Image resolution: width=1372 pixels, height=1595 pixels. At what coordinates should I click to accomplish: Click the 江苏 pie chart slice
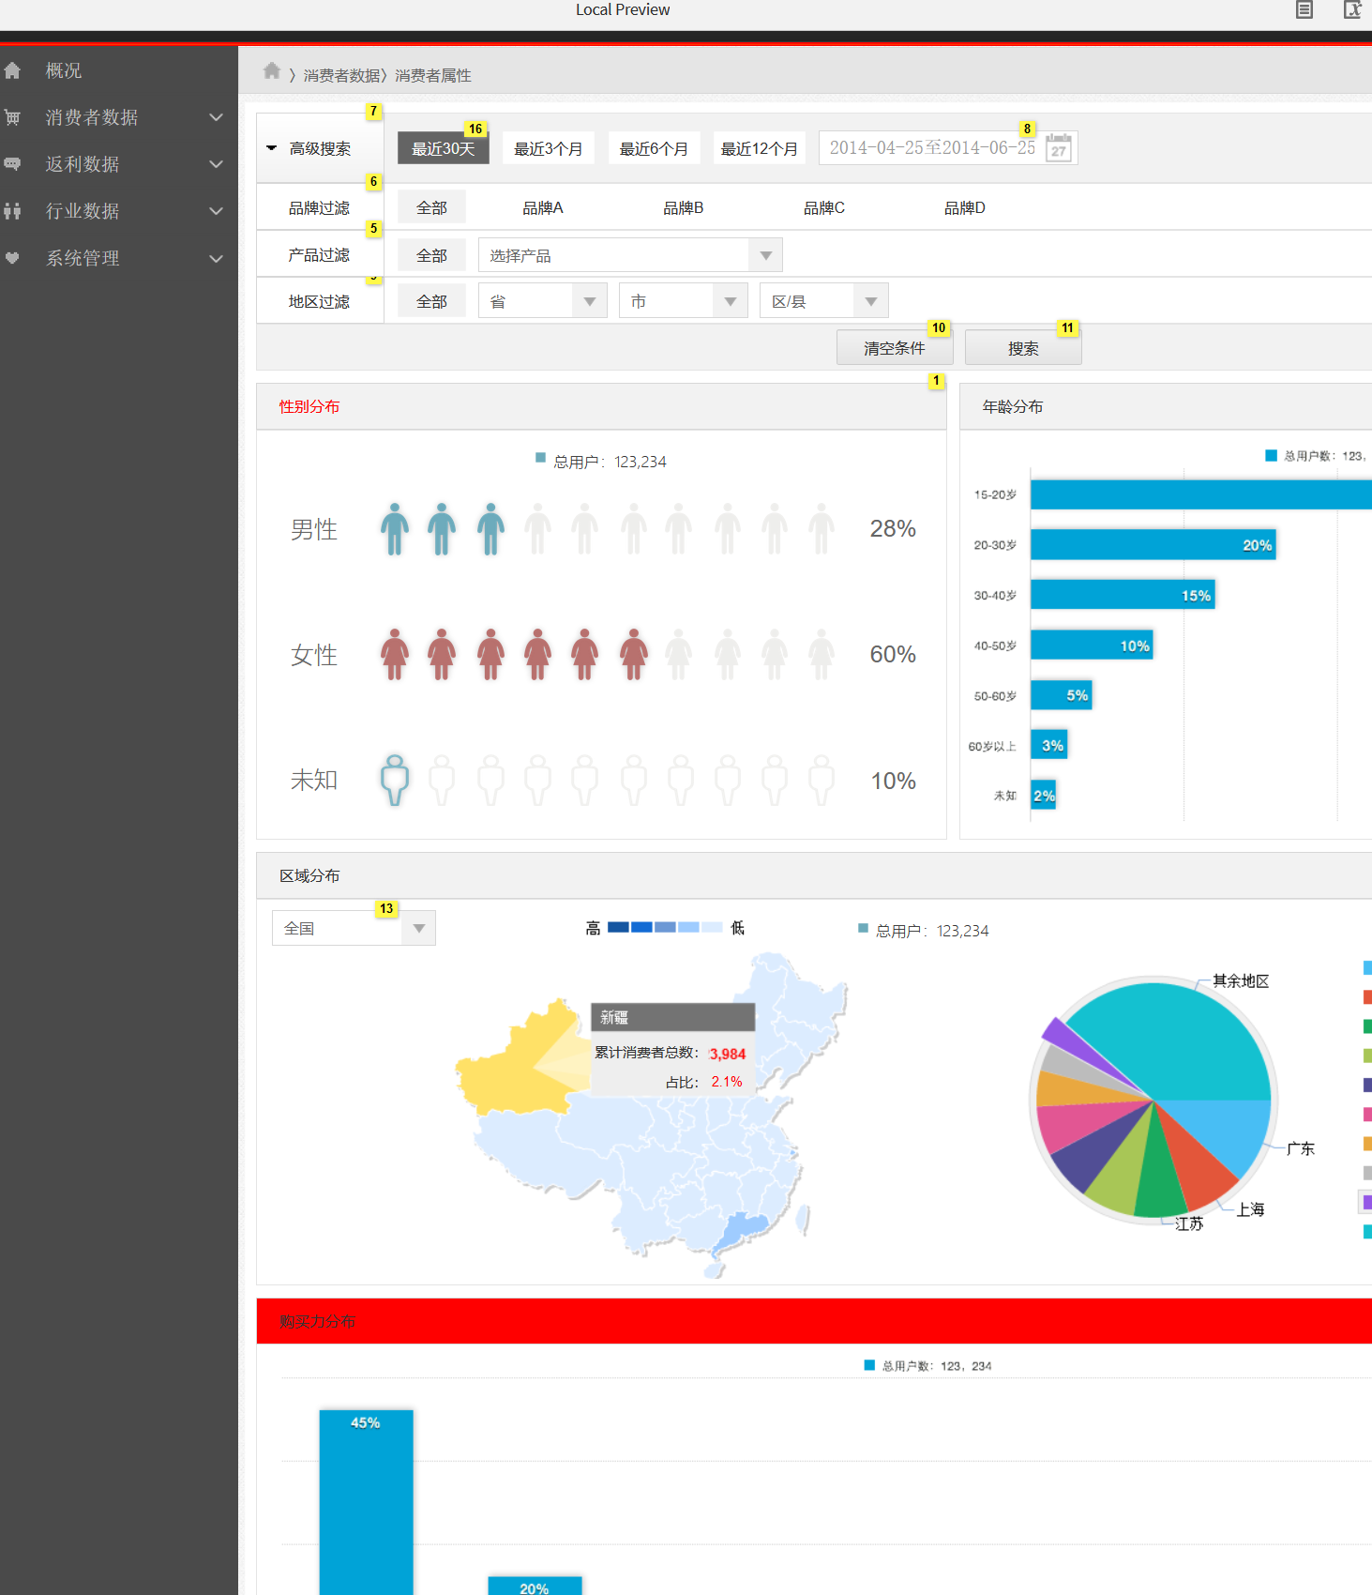click(x=1159, y=1177)
